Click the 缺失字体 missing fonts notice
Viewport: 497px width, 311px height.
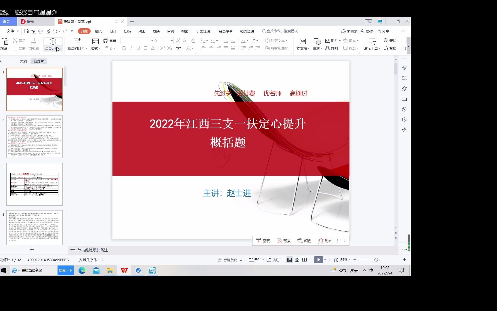point(87,260)
